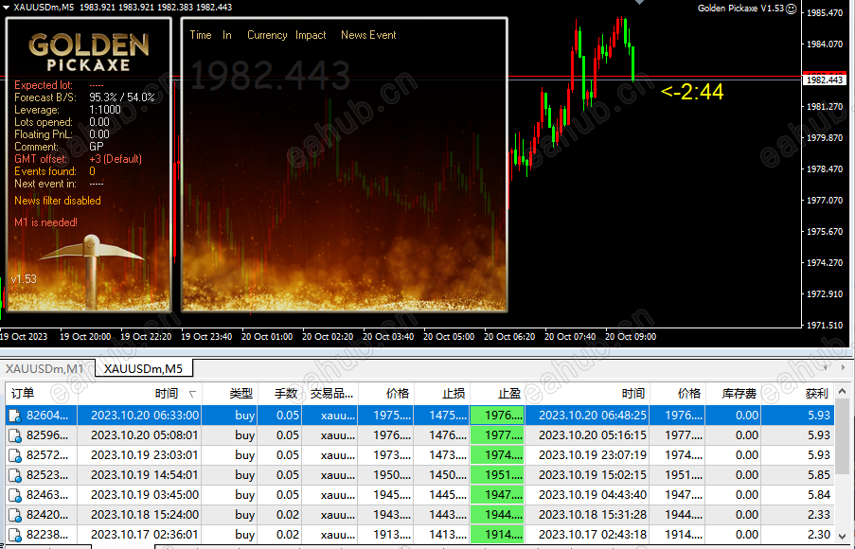855x549 pixels.
Task: Click the Leverage 1:1000 value
Action: 105,110
